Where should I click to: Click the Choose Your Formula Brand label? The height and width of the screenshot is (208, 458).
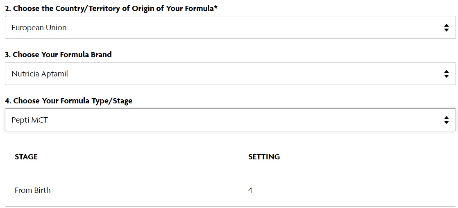pos(59,54)
